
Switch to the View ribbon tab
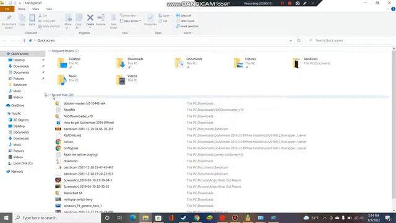coord(49,9)
